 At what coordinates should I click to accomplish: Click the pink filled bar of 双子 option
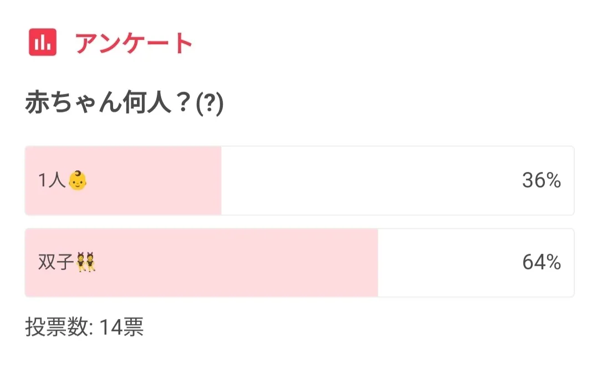233,262
